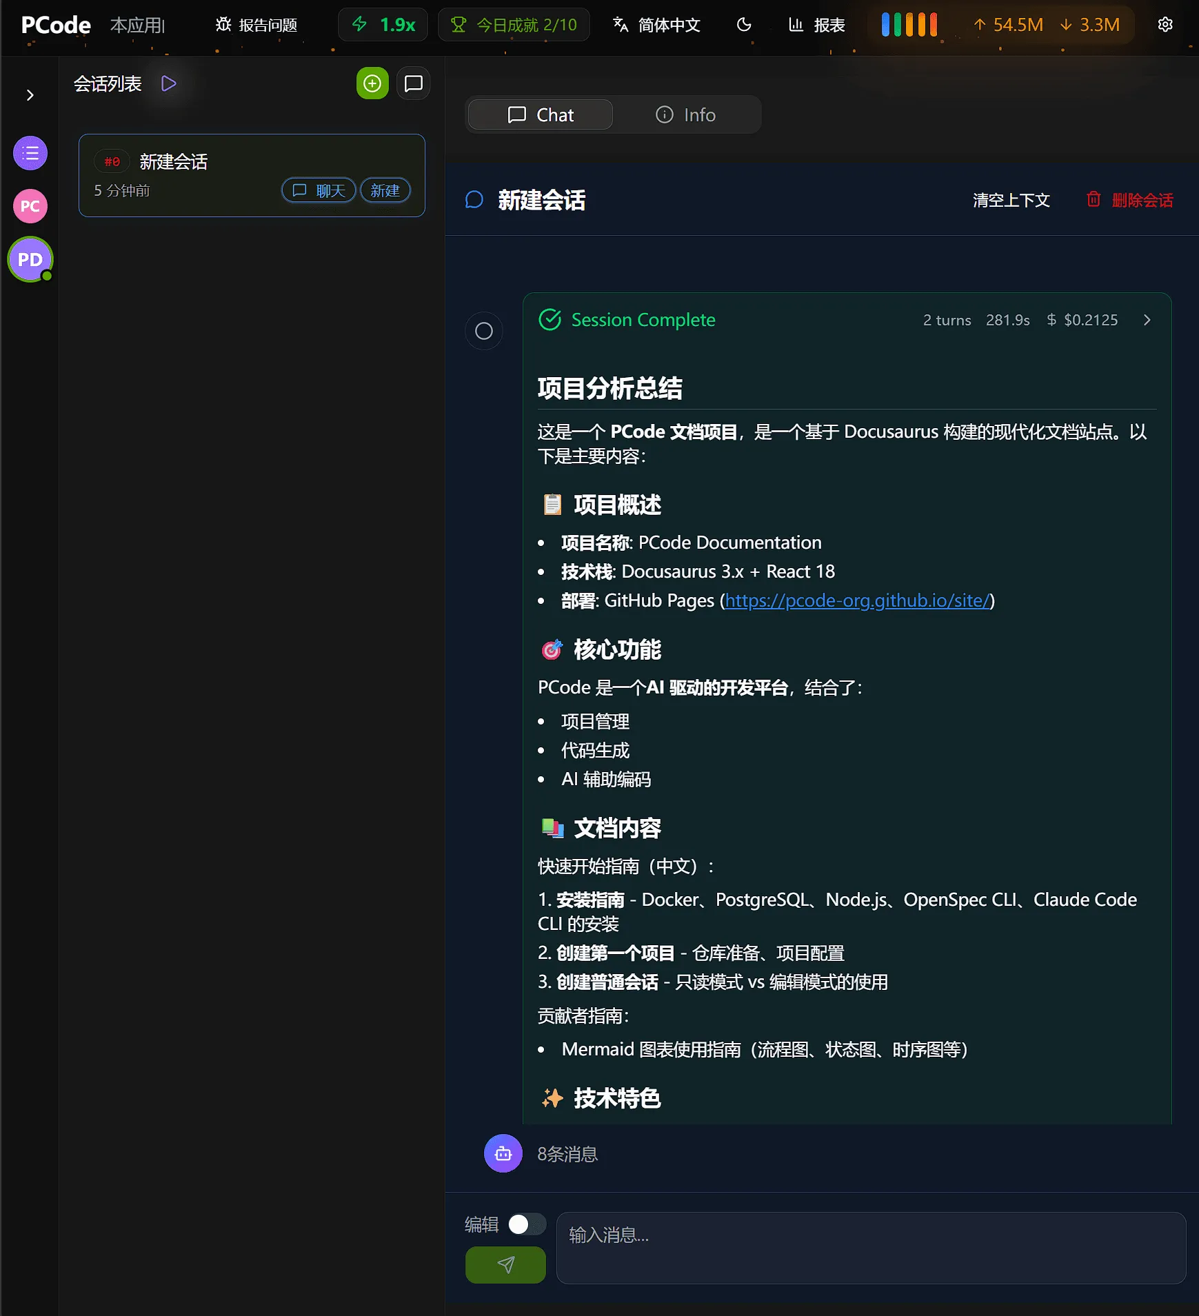This screenshot has width=1199, height=1316.
Task: Toggle dark mode with the moon icon
Action: (x=743, y=24)
